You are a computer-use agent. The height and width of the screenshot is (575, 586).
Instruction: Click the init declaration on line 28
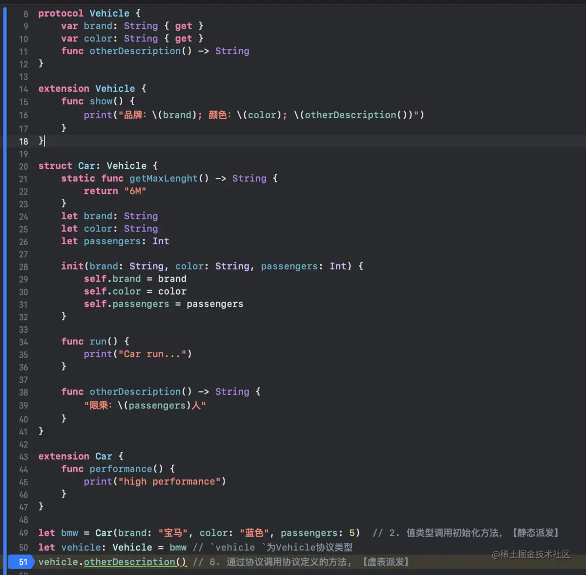click(x=212, y=266)
